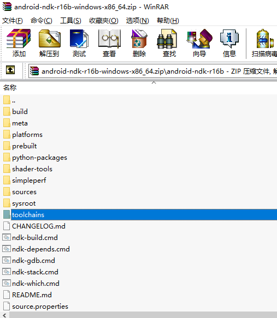Click the 添加 (Add) toolbar icon
Image resolution: width=277 pixels, height=318 pixels.
pos(19,43)
